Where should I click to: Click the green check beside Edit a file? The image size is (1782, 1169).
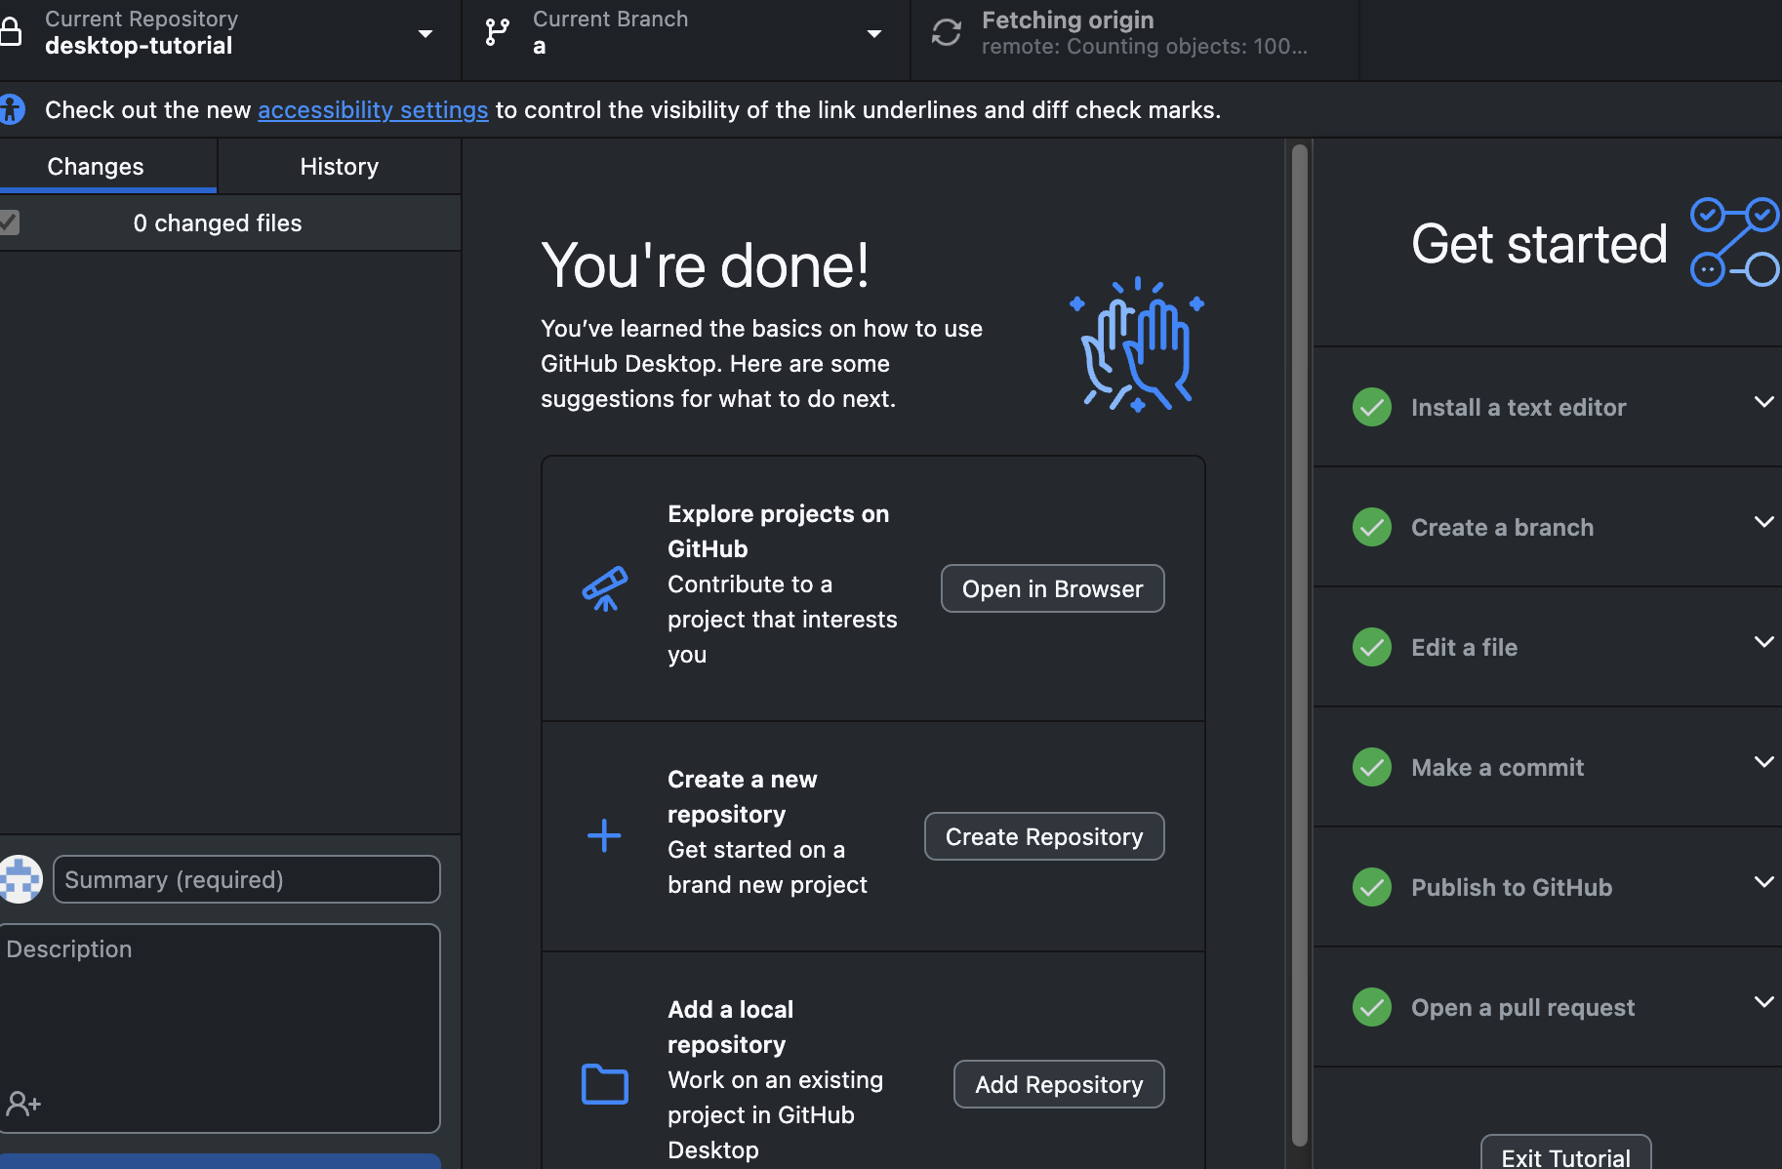coord(1372,647)
